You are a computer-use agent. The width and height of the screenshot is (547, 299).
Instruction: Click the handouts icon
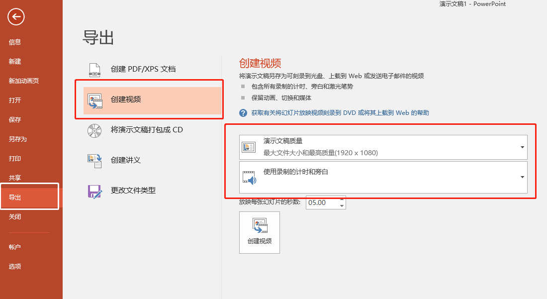pos(94,161)
